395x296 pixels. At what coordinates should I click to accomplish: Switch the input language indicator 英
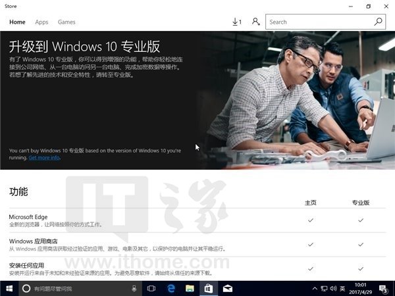click(342, 289)
